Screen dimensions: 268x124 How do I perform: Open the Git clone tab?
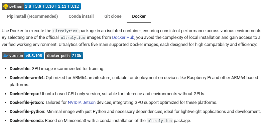[113, 16]
